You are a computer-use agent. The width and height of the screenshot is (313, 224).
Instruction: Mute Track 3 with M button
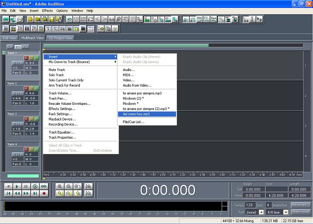pos(36,119)
